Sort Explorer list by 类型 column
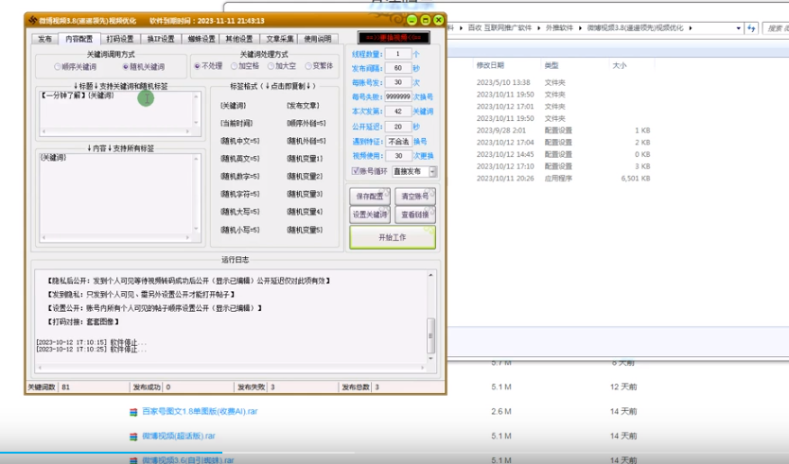Image resolution: width=789 pixels, height=464 pixels. click(x=552, y=65)
